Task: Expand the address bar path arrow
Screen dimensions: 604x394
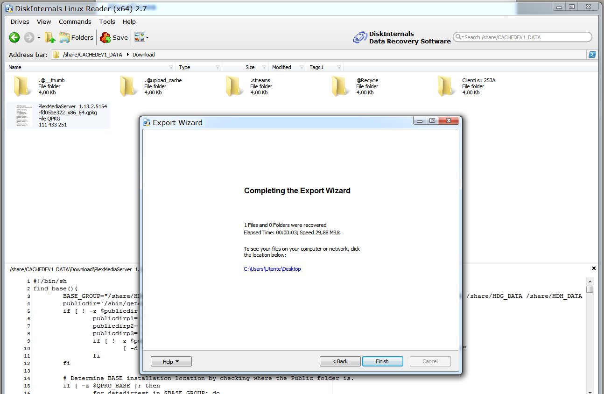Action: point(127,55)
